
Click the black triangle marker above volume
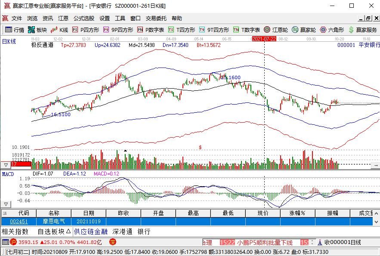click(x=125, y=151)
